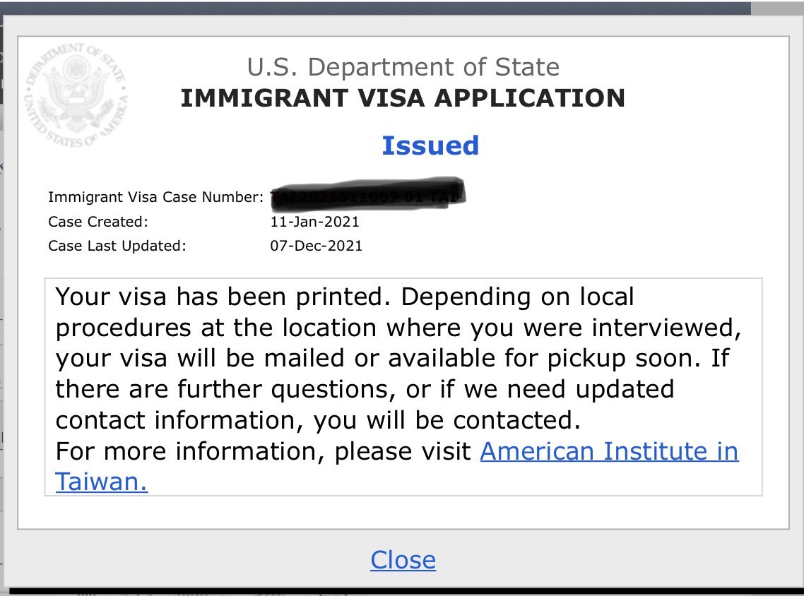Click 'For more information, please visit' text
The width and height of the screenshot is (804, 596).
point(264,451)
